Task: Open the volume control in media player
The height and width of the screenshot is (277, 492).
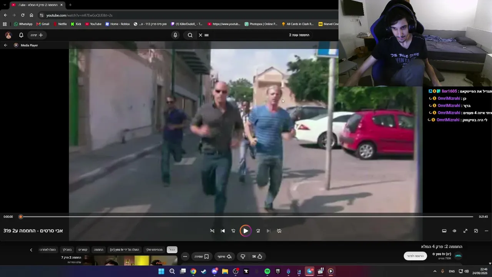Action: point(454,231)
